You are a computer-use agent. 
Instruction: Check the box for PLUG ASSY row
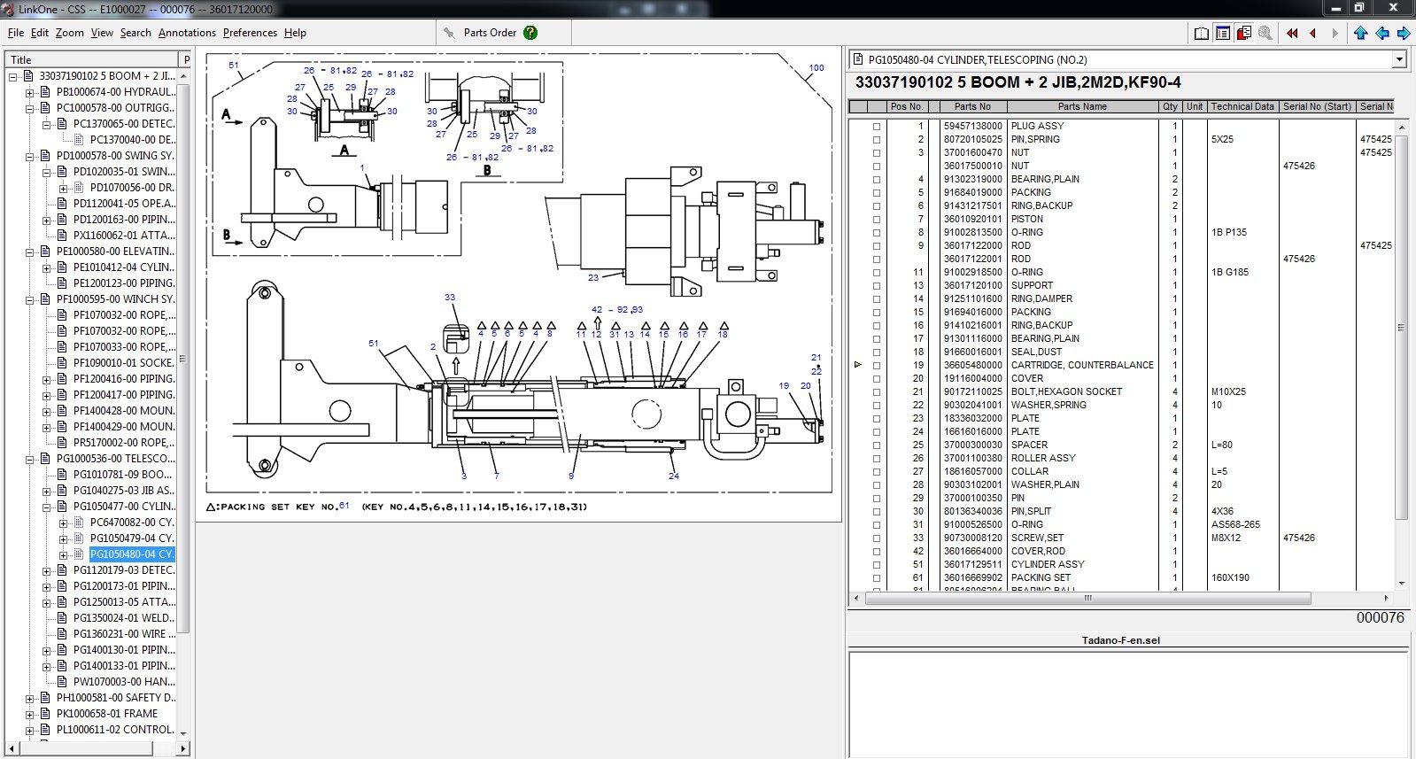pyautogui.click(x=877, y=127)
